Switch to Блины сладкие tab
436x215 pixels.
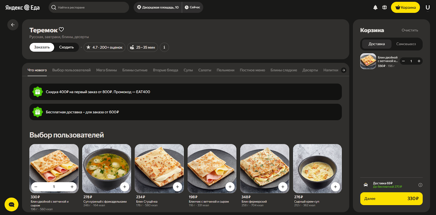click(x=284, y=70)
